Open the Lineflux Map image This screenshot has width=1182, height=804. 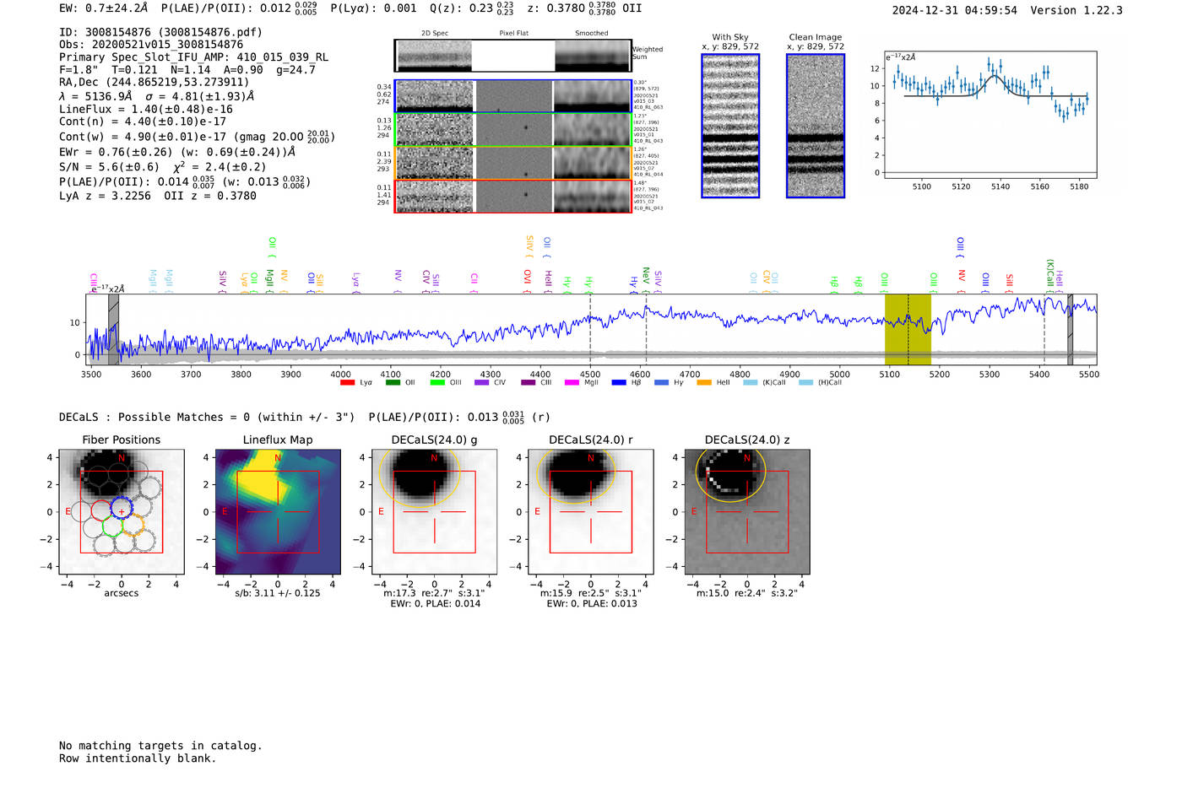[x=278, y=510]
